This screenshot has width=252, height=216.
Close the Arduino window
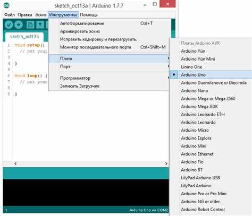point(167,4)
